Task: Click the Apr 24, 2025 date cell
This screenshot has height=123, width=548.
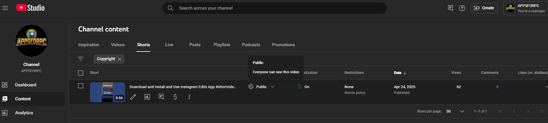Action: pos(405,87)
